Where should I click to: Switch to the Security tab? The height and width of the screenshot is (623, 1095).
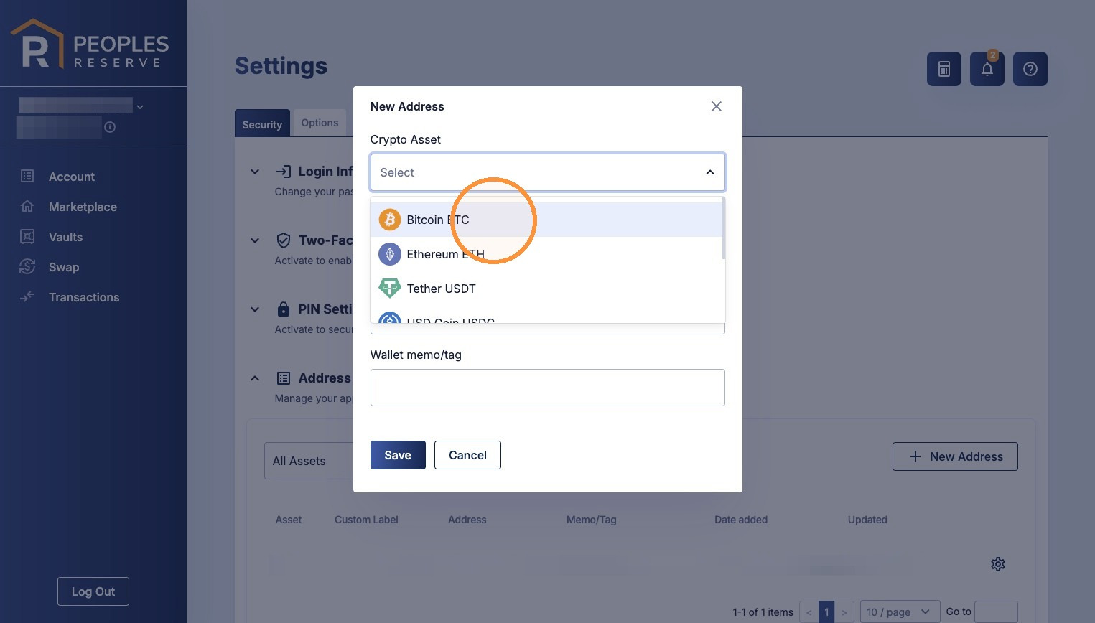[262, 123]
